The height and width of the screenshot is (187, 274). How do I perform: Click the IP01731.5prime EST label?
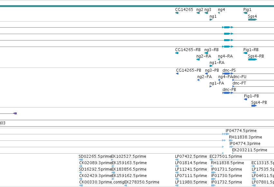click(x=227, y=170)
